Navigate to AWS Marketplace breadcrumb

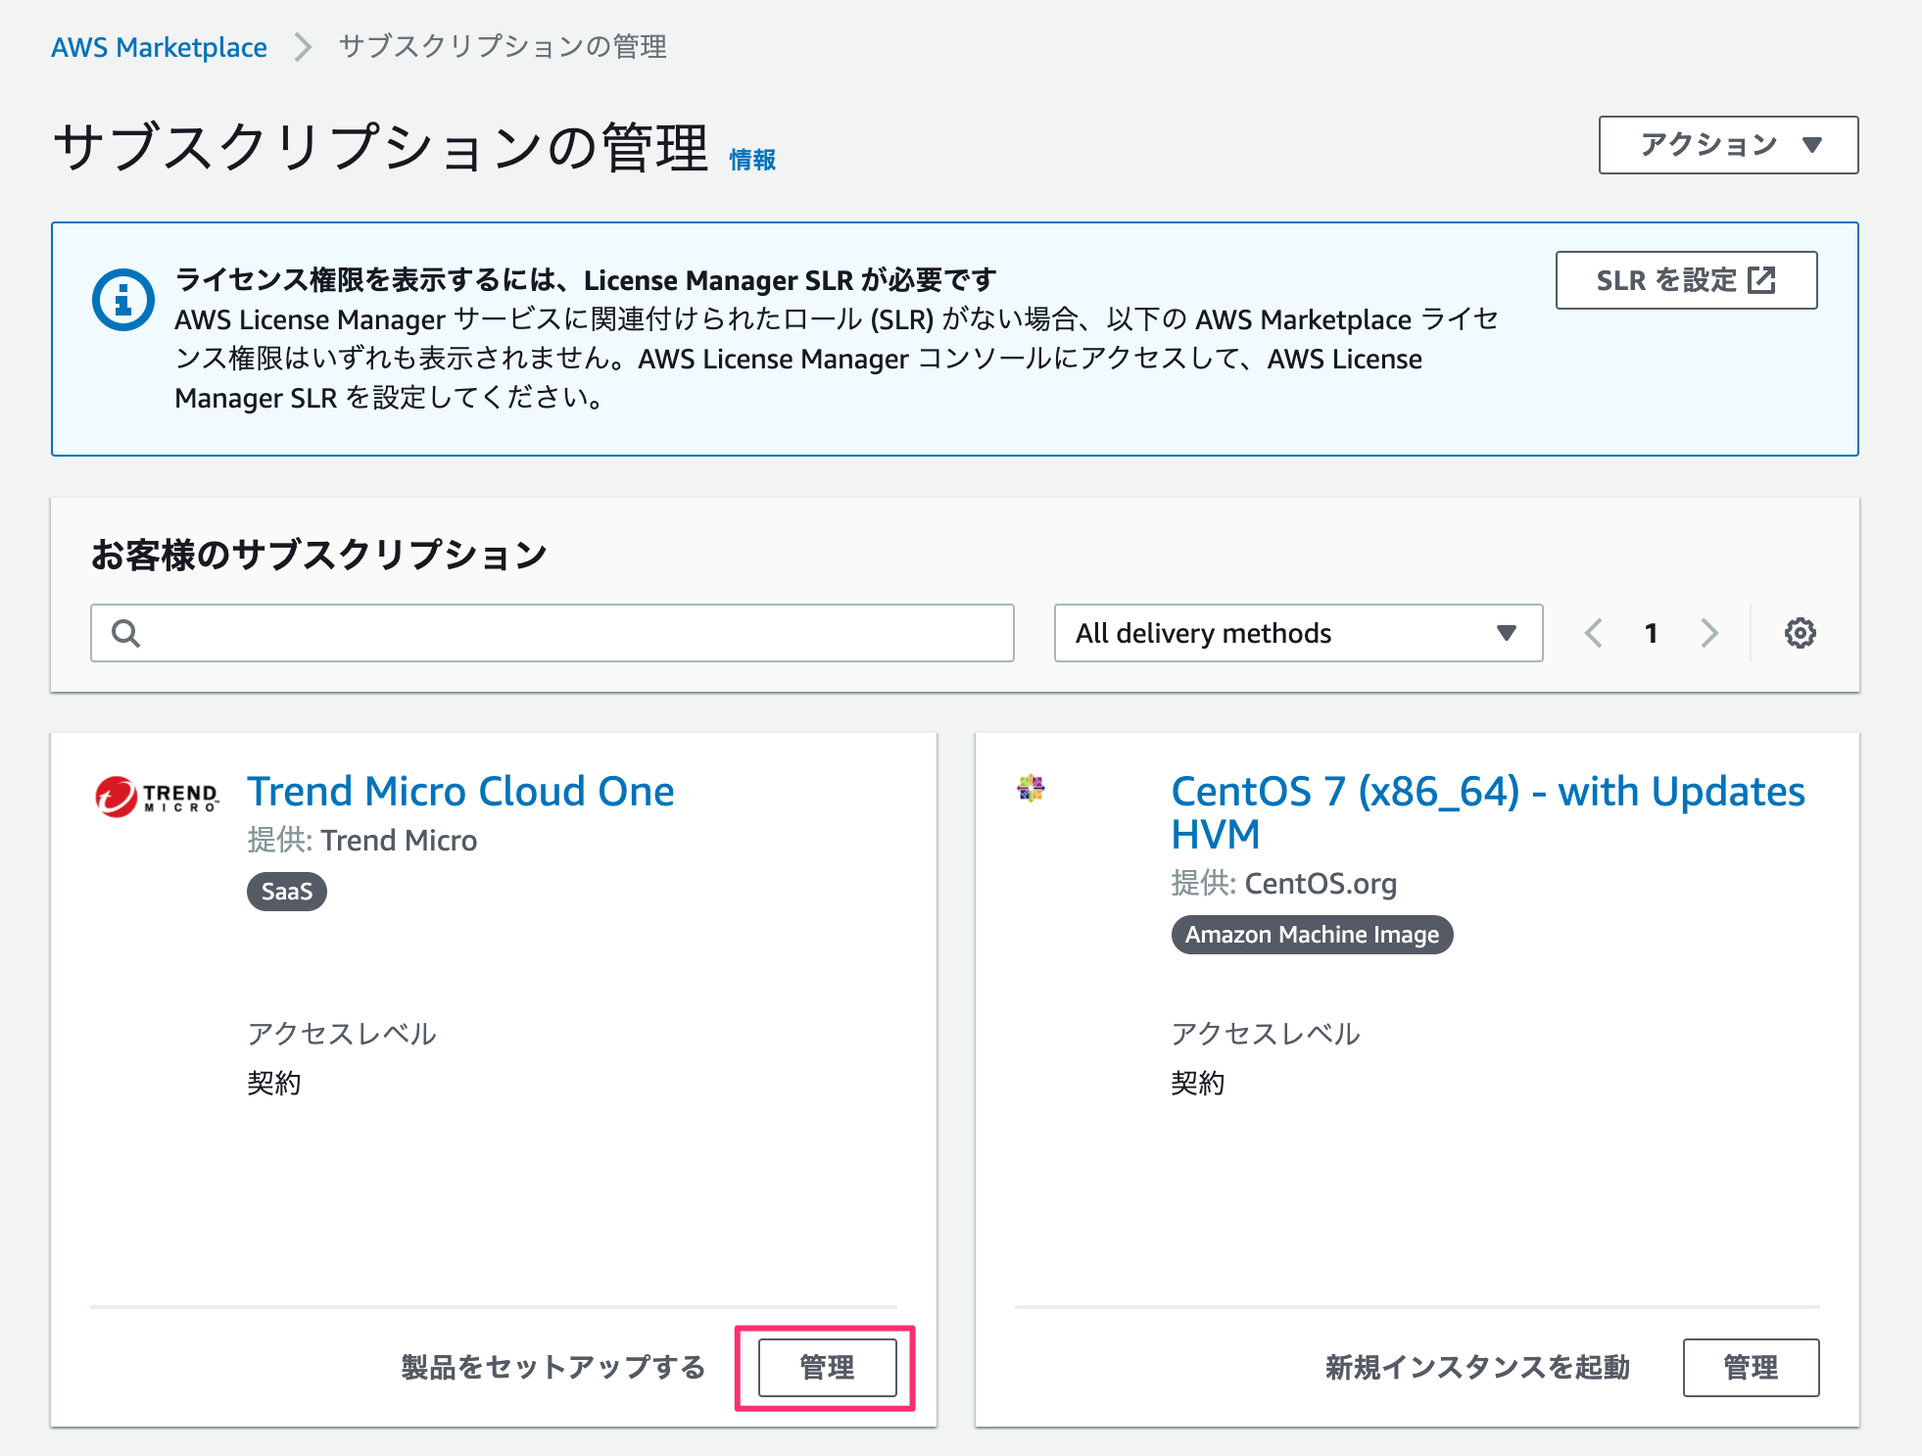point(159,46)
